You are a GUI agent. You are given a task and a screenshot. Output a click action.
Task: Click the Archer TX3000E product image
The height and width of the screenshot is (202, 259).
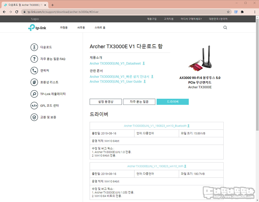[200, 59]
